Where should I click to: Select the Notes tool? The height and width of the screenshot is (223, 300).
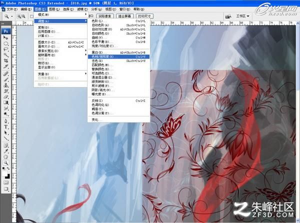pos(5,145)
